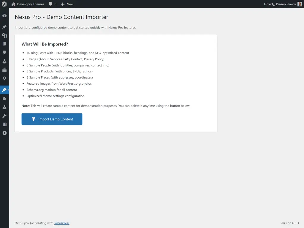
Task: Open the New content menu
Action: coord(67,4)
